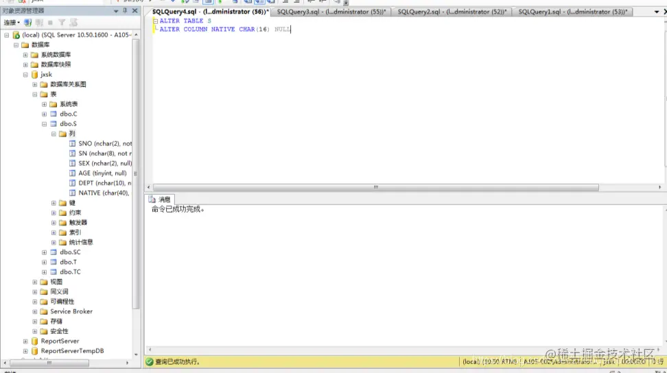667x373 pixels.
Task: Click the SEX column icon
Action: pyautogui.click(x=72, y=163)
